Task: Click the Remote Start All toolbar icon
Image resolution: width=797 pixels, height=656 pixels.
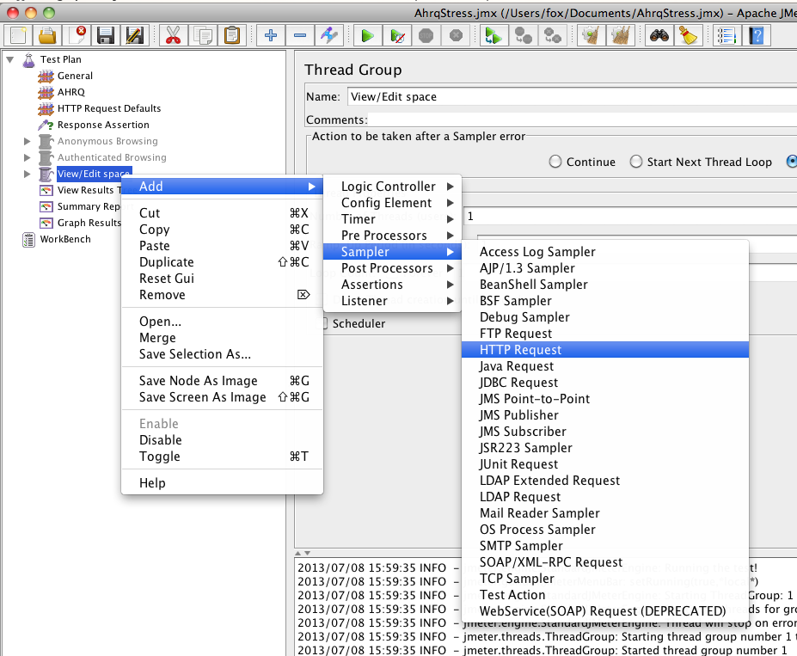Action: click(494, 35)
